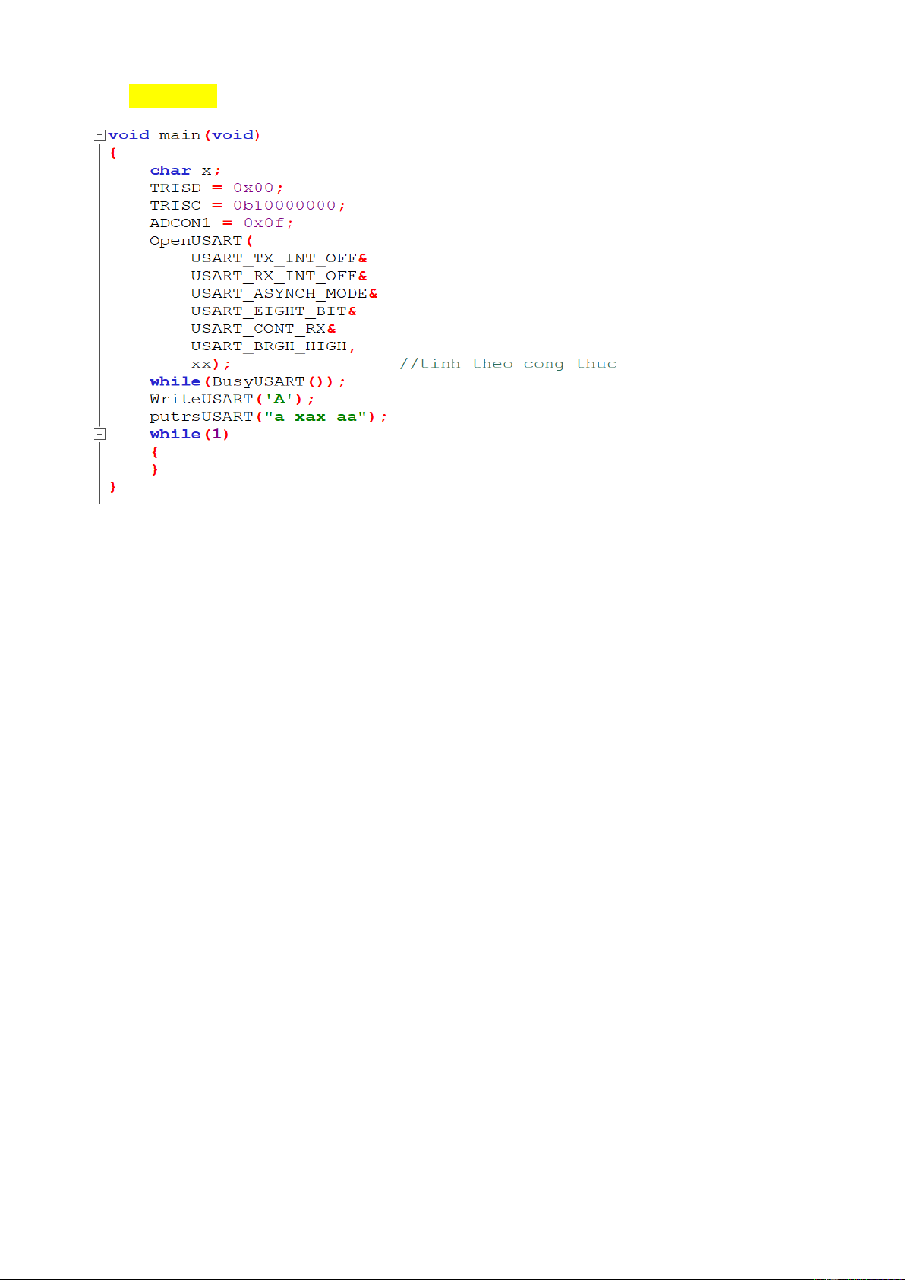Click the USART_ASYNCH_MODE parameter

pos(279,293)
